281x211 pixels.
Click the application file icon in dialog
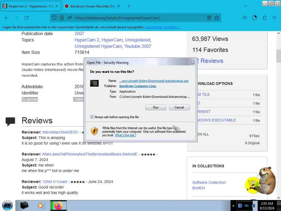click(94, 83)
